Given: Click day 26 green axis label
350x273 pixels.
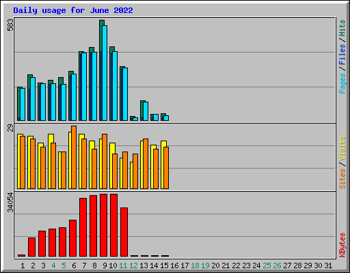Looking at the screenshot, I should [277, 265].
